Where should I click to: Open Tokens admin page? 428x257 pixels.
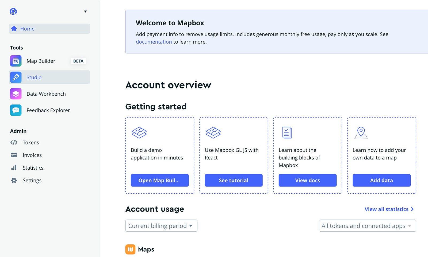31,142
